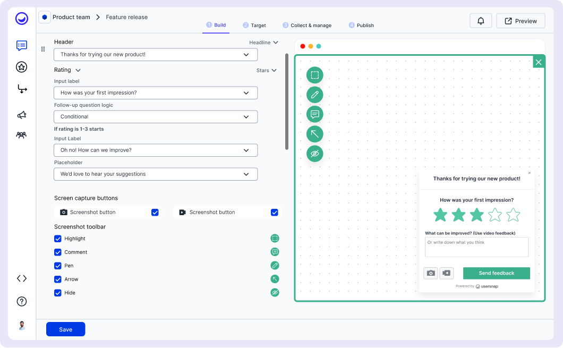Open the notifications bell
563x348 pixels.
(x=481, y=21)
